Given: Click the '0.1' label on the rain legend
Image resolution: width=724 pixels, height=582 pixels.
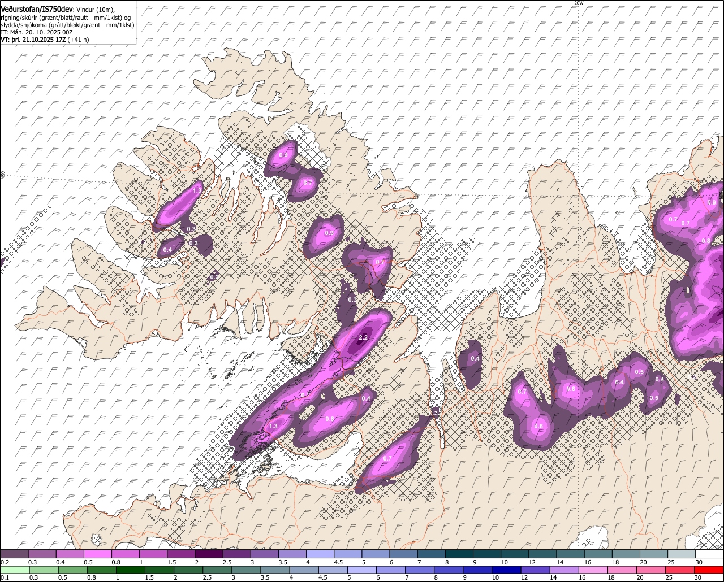Looking at the screenshot, I should 5,577.
